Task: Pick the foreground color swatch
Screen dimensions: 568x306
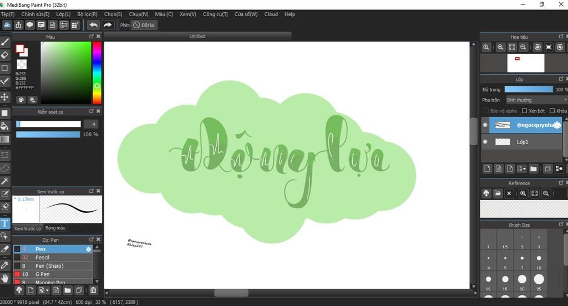Action: (x=19, y=49)
